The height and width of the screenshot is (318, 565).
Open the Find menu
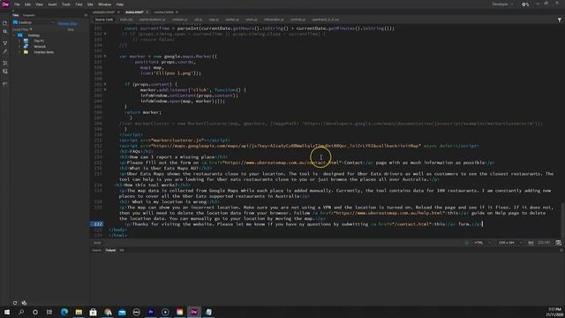pos(79,4)
